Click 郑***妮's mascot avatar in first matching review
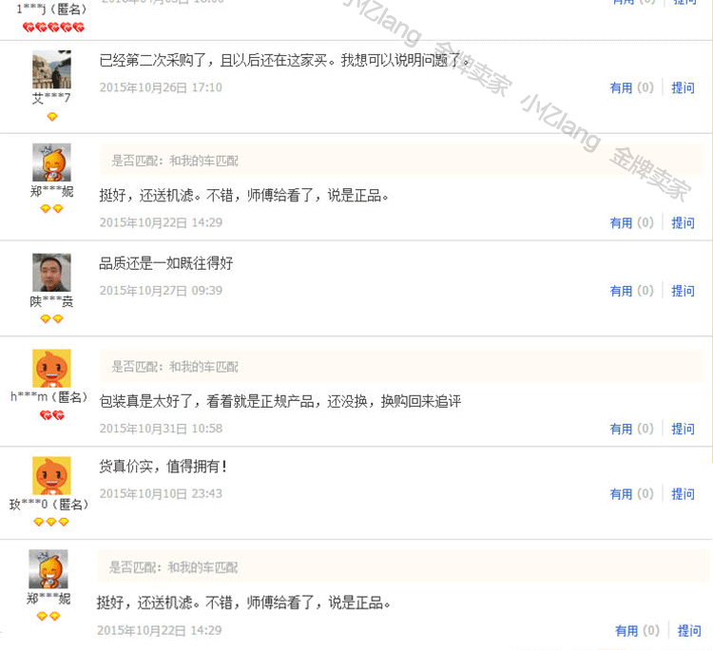 [52, 162]
